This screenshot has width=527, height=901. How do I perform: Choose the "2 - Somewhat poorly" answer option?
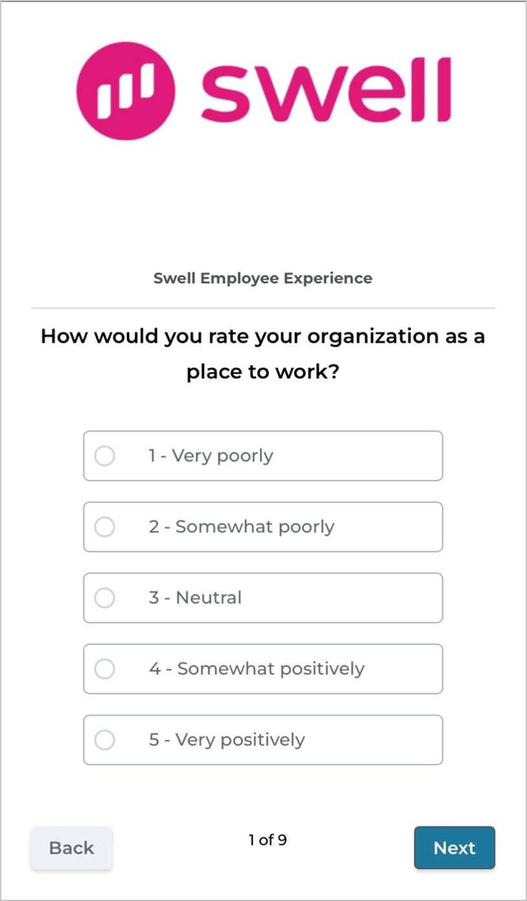coord(263,526)
